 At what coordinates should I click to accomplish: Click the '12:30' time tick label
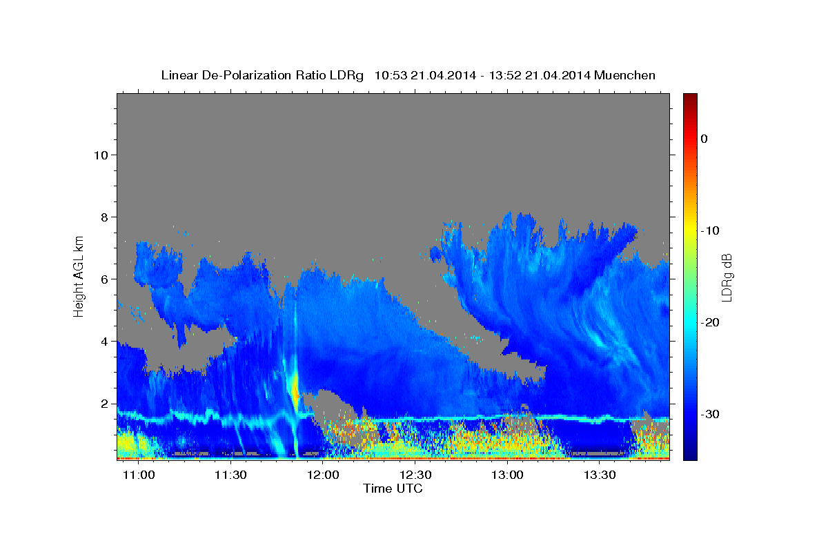415,475
